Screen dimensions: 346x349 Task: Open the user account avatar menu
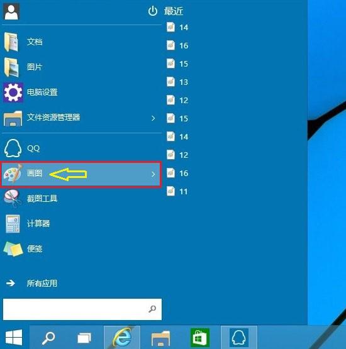point(11,11)
